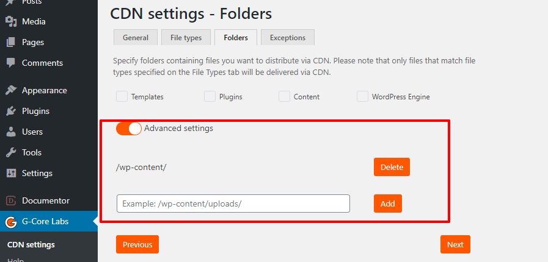
Task: Open CDN settings submenu link
Action: click(x=31, y=245)
